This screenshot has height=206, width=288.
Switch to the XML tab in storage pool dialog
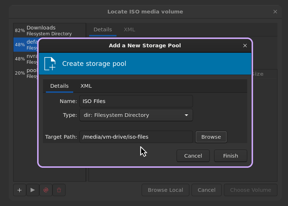tap(86, 86)
